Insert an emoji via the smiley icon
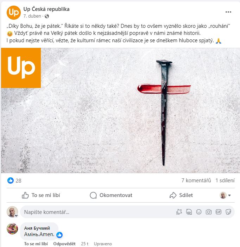 pos(199,212)
